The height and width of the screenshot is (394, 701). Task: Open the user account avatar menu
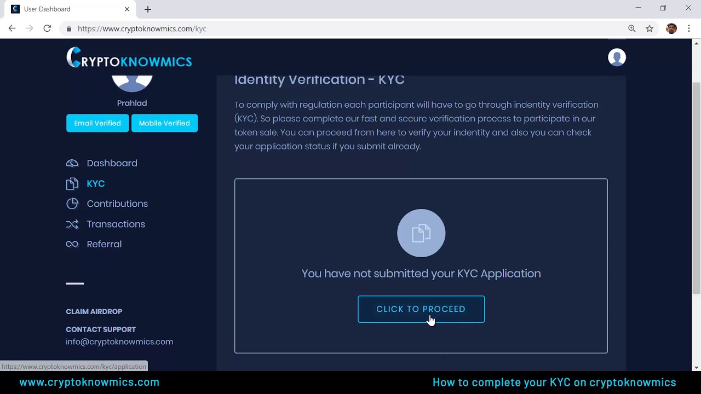click(x=617, y=57)
